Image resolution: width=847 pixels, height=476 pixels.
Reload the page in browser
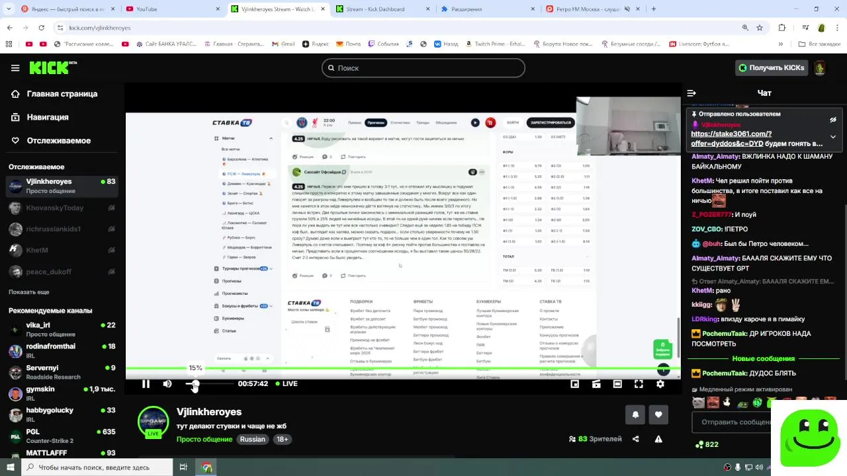41,28
